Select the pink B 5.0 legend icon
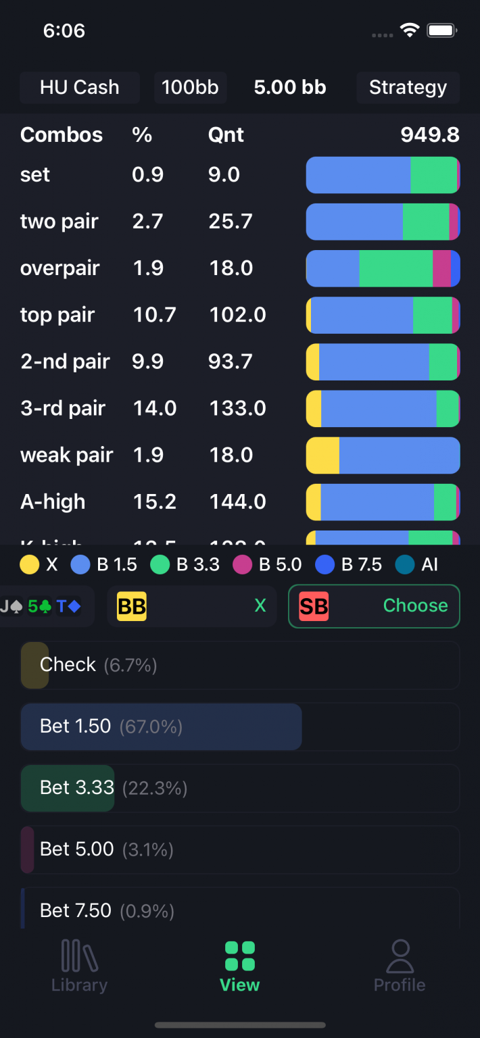This screenshot has width=480, height=1038. [x=243, y=564]
